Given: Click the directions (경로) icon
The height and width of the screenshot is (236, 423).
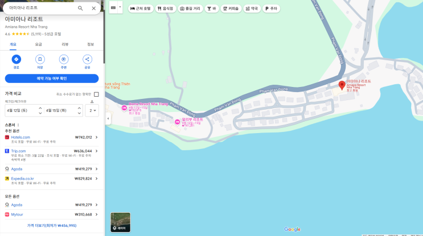Looking at the screenshot, I should [16, 59].
